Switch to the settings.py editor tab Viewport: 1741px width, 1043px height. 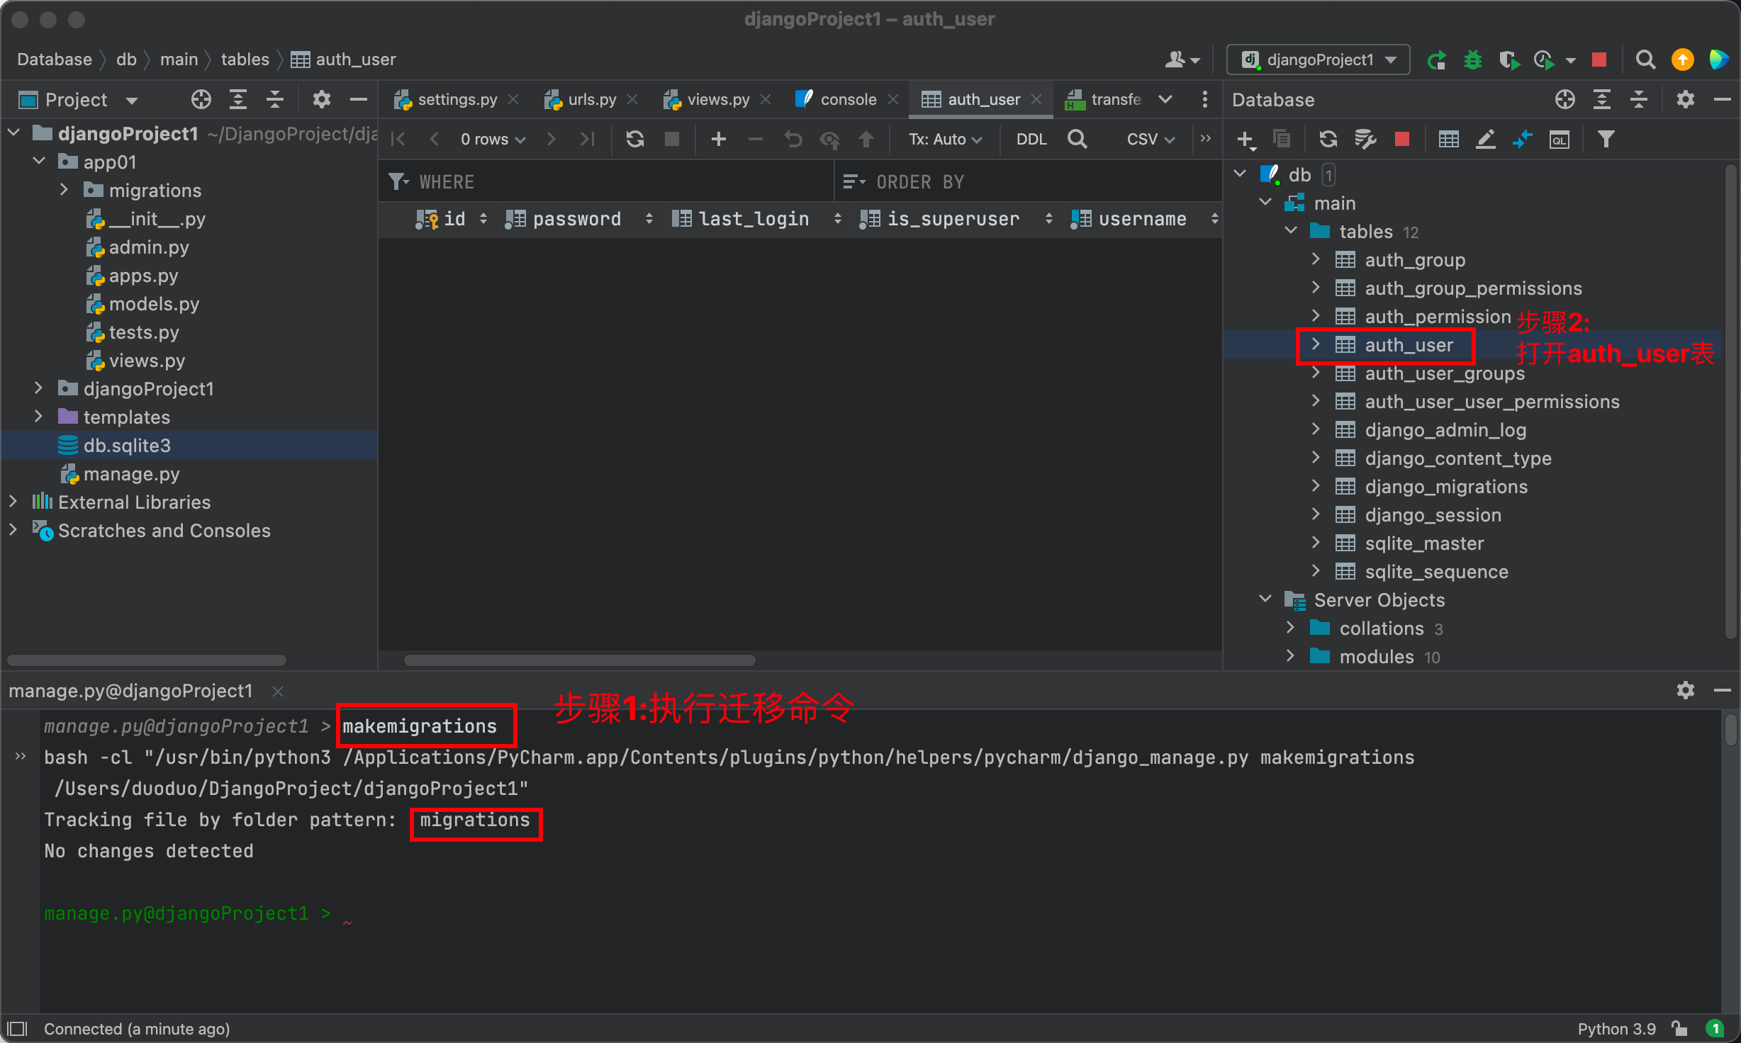point(457,100)
